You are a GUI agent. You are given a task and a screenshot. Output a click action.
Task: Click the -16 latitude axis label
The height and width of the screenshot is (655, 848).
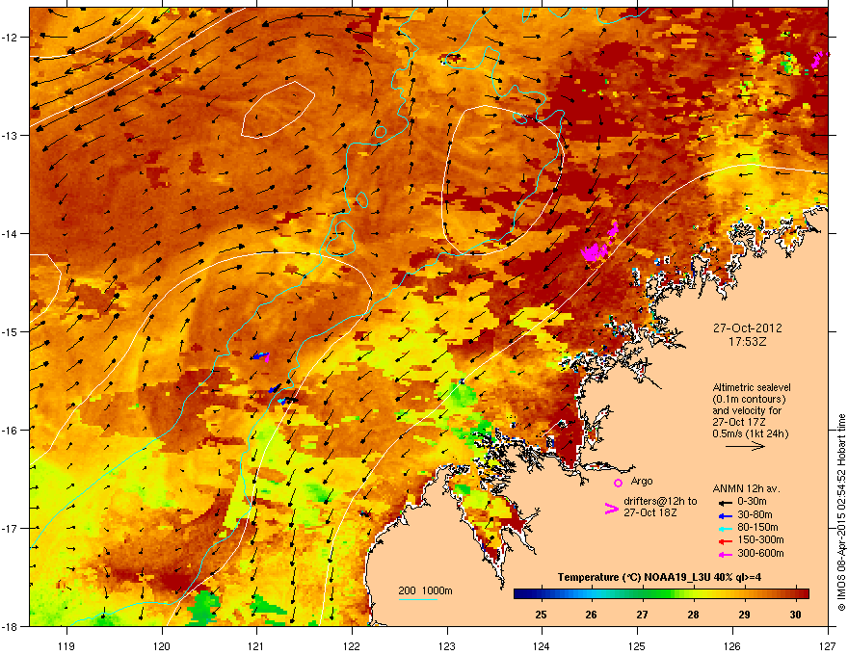[10, 431]
